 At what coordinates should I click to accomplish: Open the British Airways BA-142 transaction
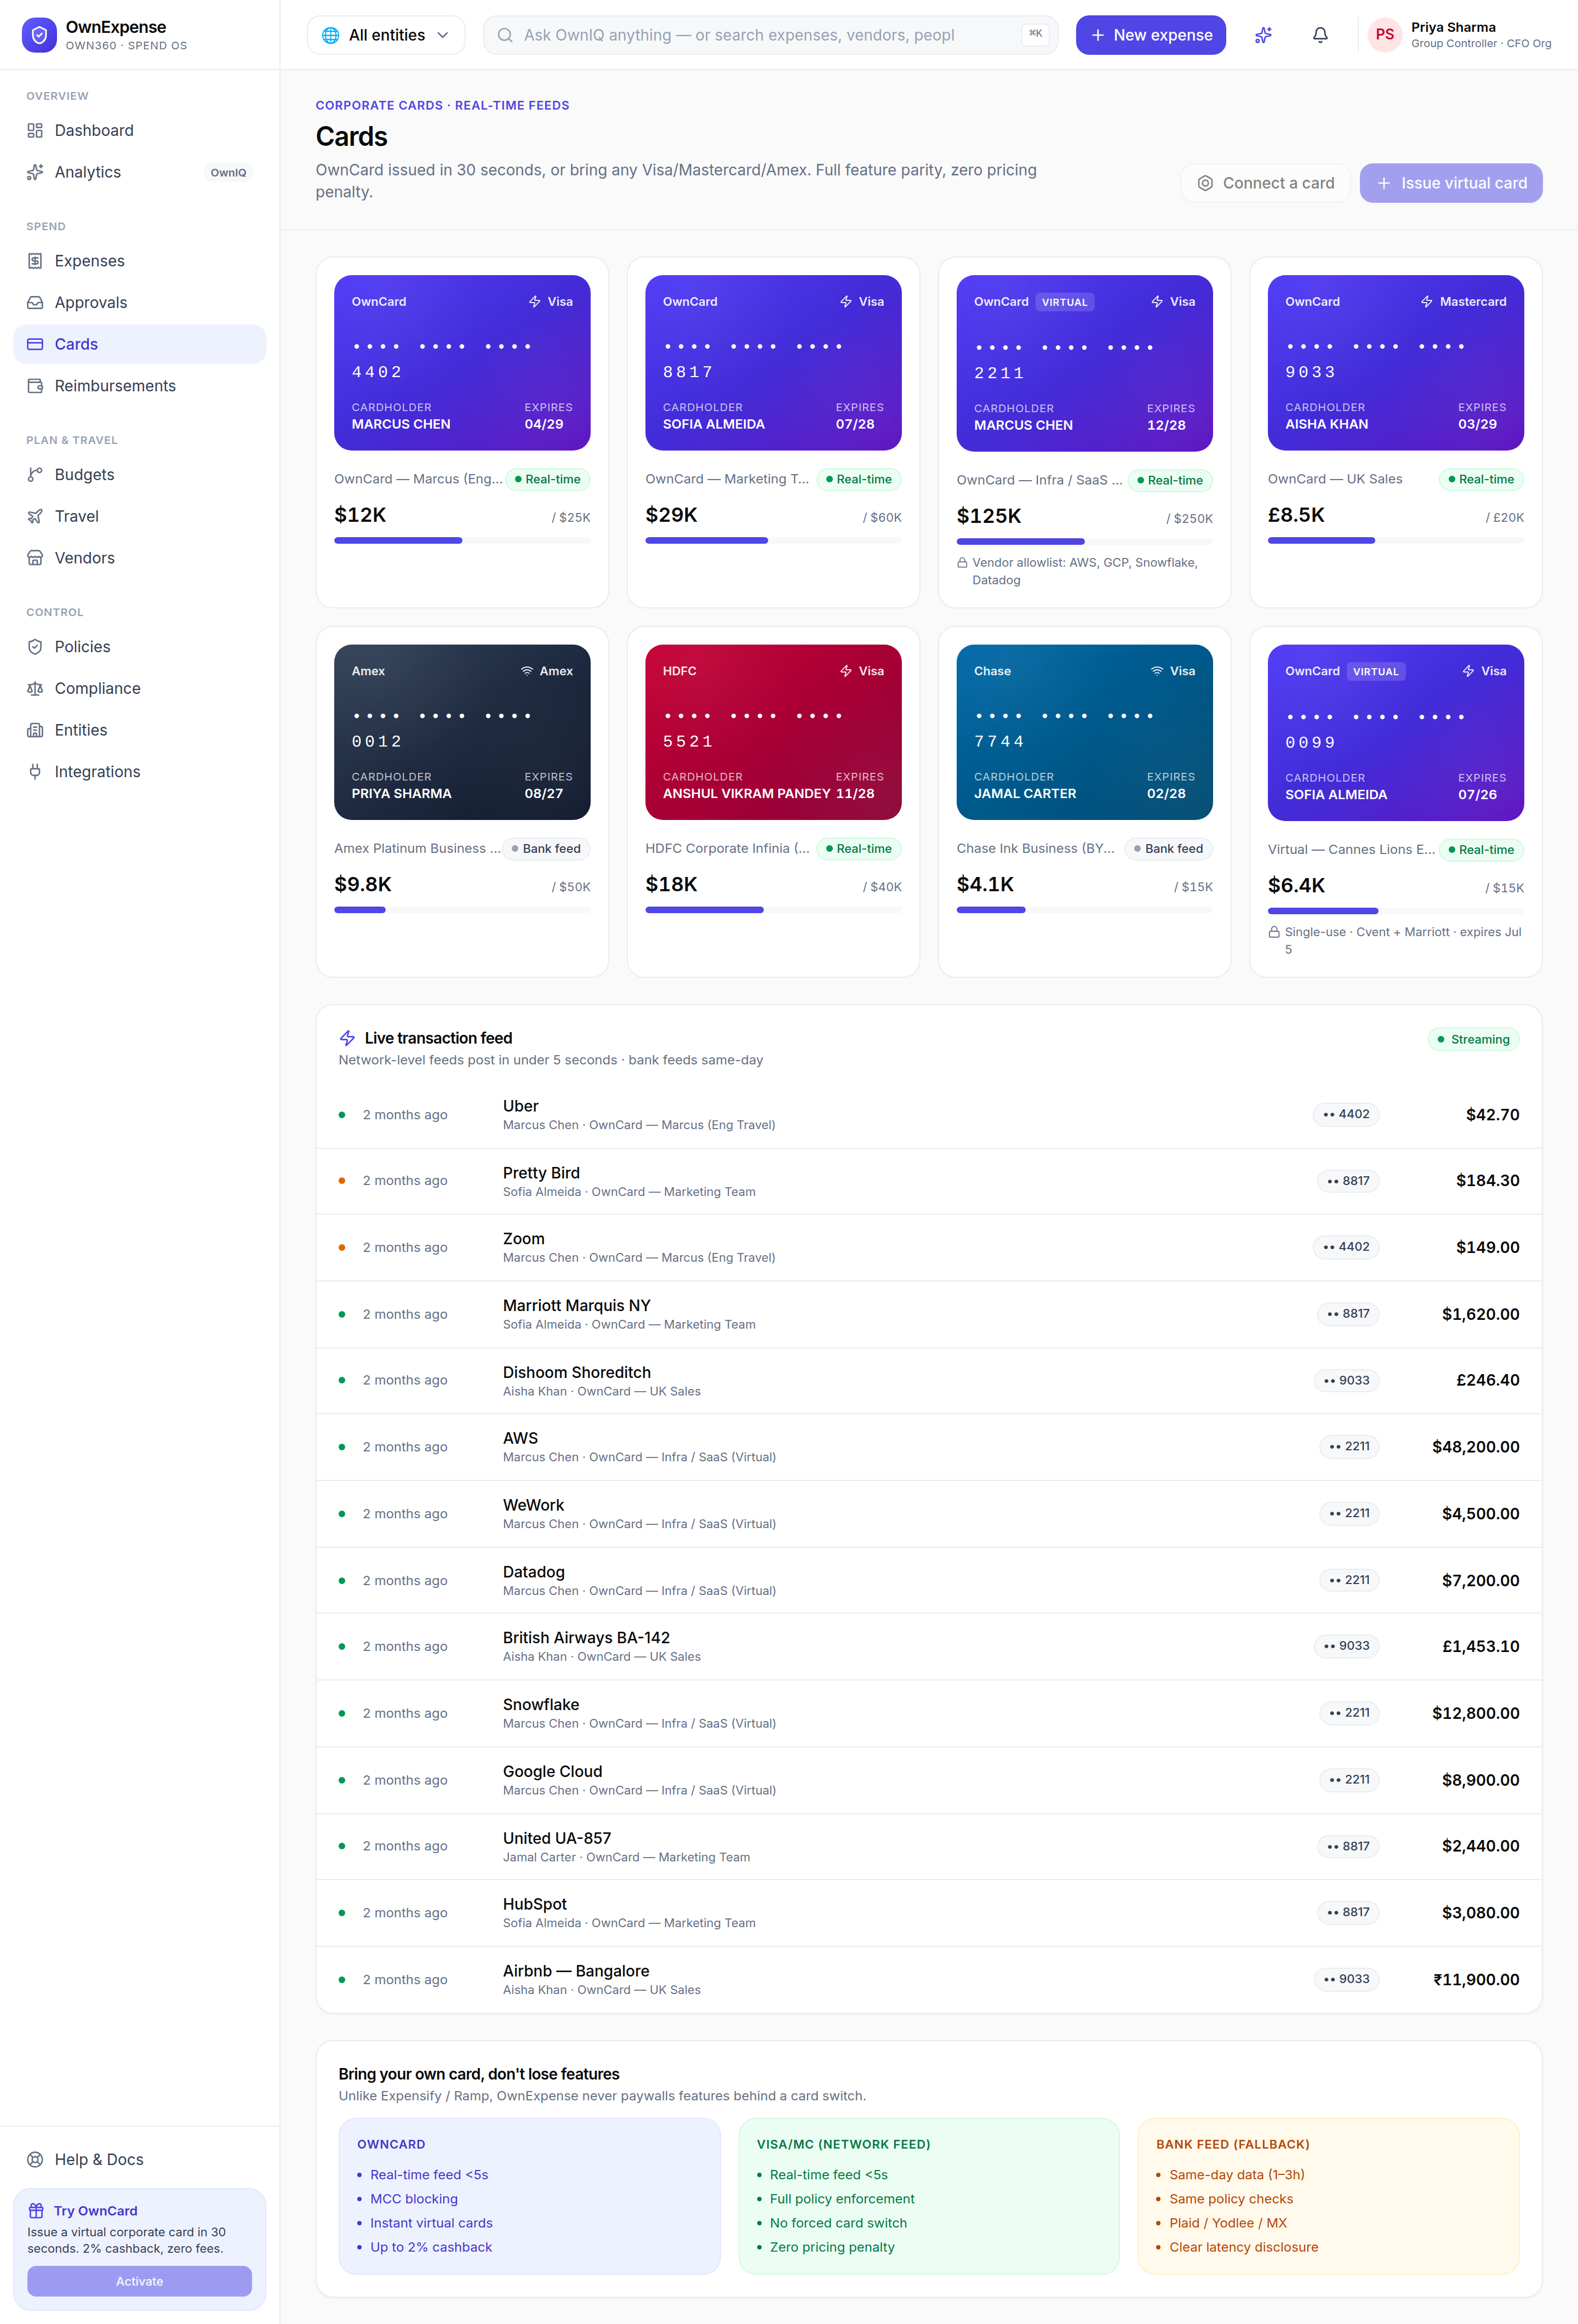928,1647
